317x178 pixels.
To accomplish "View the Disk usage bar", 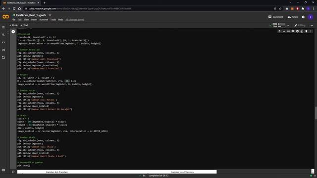I will [282, 26].
